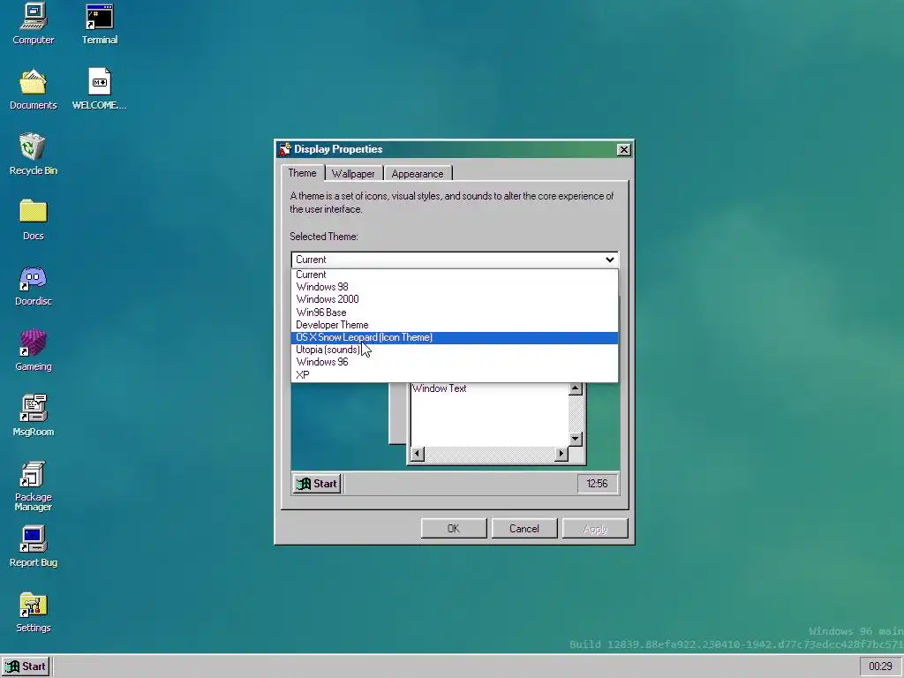Click the preview clock showing 12:56
The height and width of the screenshot is (678, 904).
(597, 484)
